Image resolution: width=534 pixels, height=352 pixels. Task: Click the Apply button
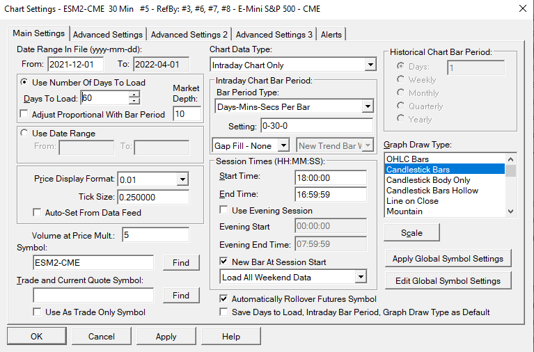tap(166, 336)
